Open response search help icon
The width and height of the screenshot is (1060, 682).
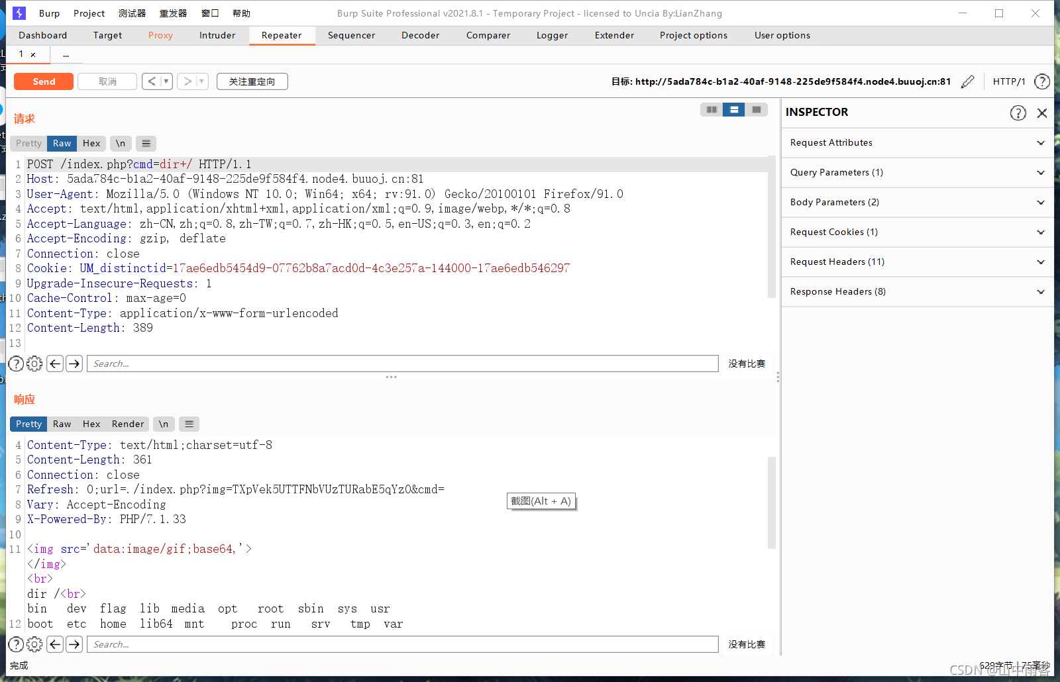coord(16,644)
